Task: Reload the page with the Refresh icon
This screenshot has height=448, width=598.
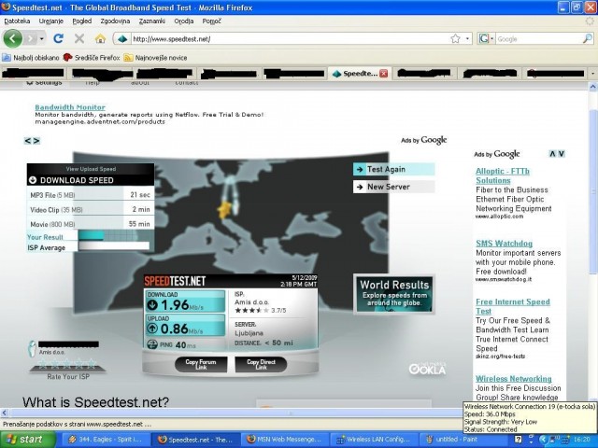Action: point(58,38)
